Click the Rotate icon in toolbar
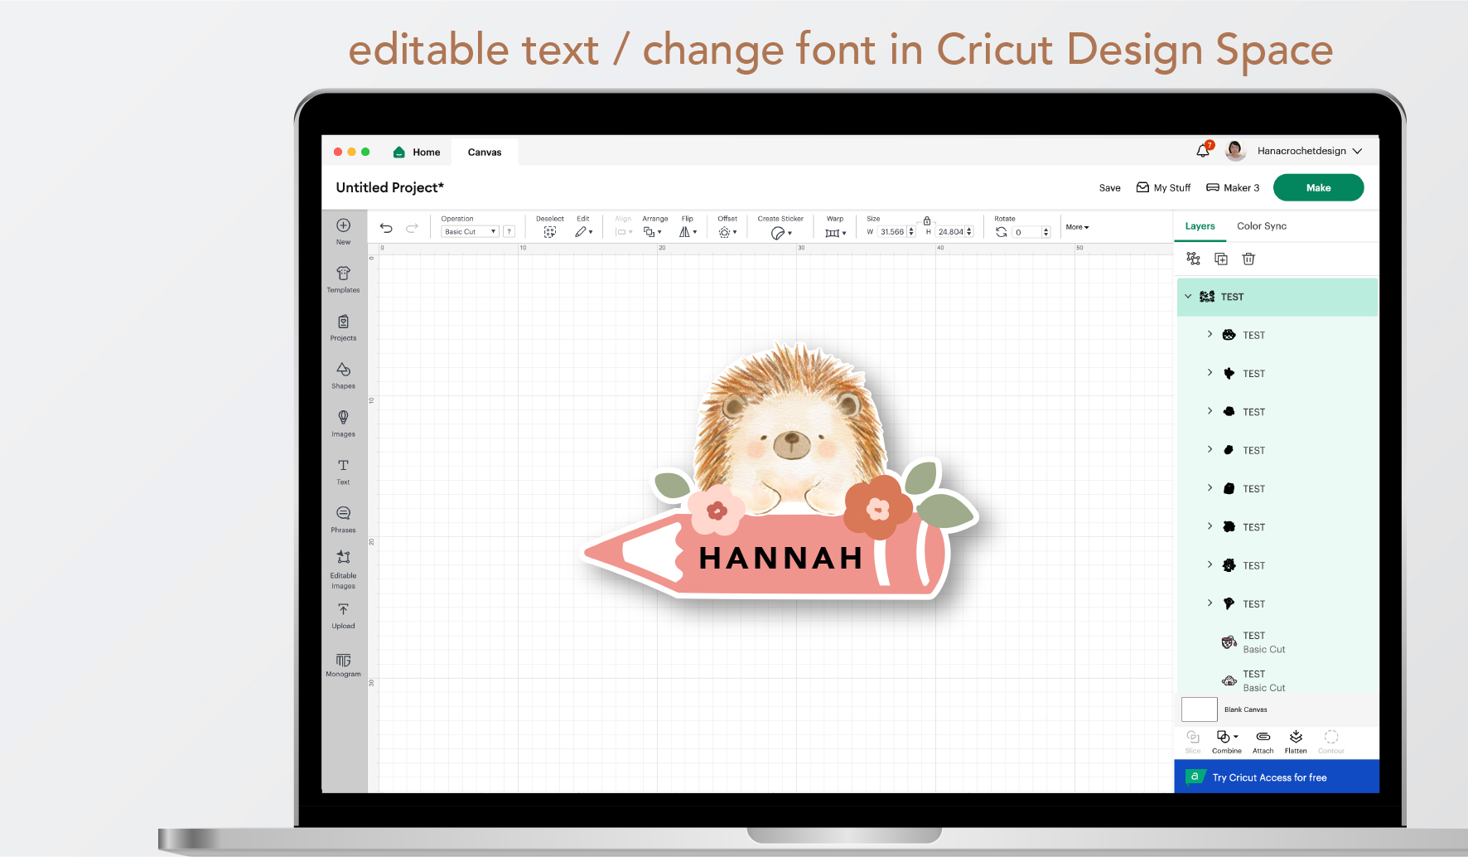This screenshot has width=1468, height=857. 1001,232
